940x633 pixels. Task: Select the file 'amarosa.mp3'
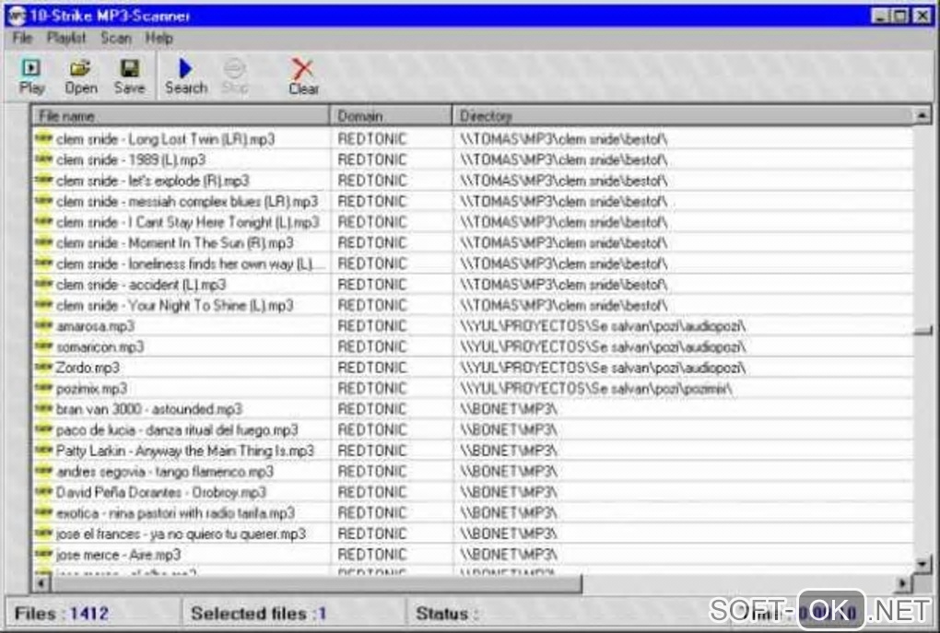(95, 326)
